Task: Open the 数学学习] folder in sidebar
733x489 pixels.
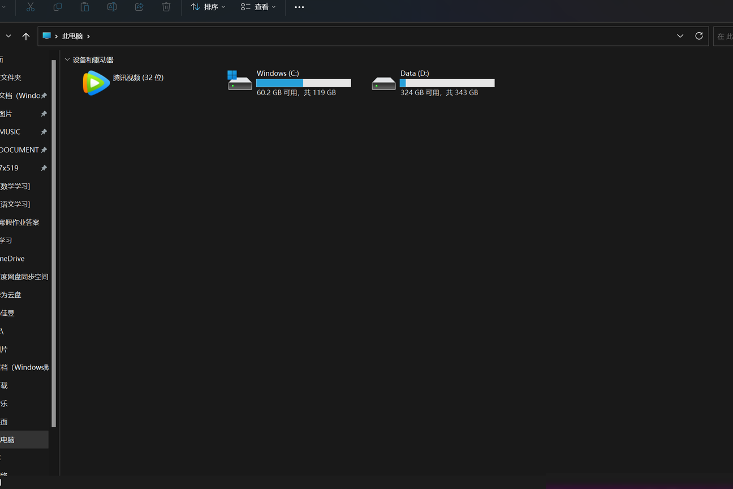Action: [24, 186]
